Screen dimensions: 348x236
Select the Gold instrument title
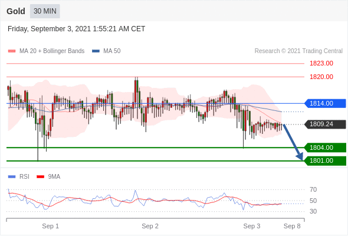click(16, 11)
